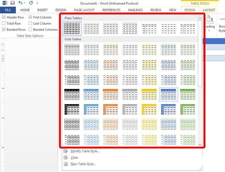The width and height of the screenshot is (225, 172).
Task: Save the document with the floppy disk icon
Action: coord(13,3)
